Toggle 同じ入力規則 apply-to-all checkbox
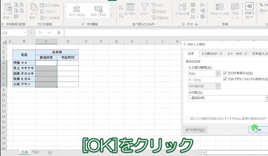This screenshot has width=268, height=156. [188, 119]
